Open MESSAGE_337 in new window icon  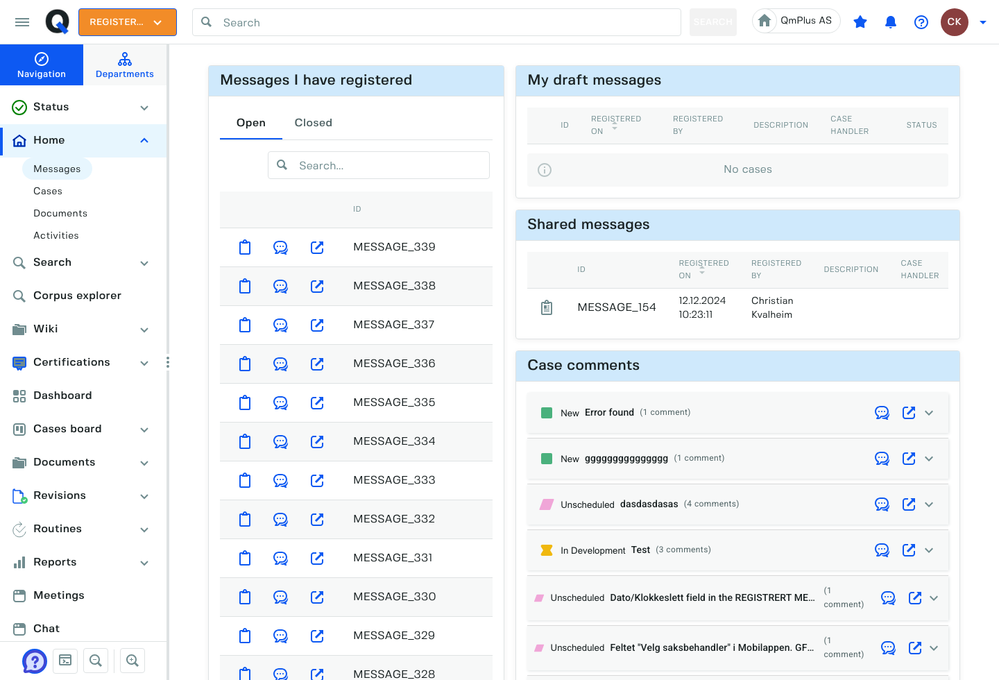317,325
